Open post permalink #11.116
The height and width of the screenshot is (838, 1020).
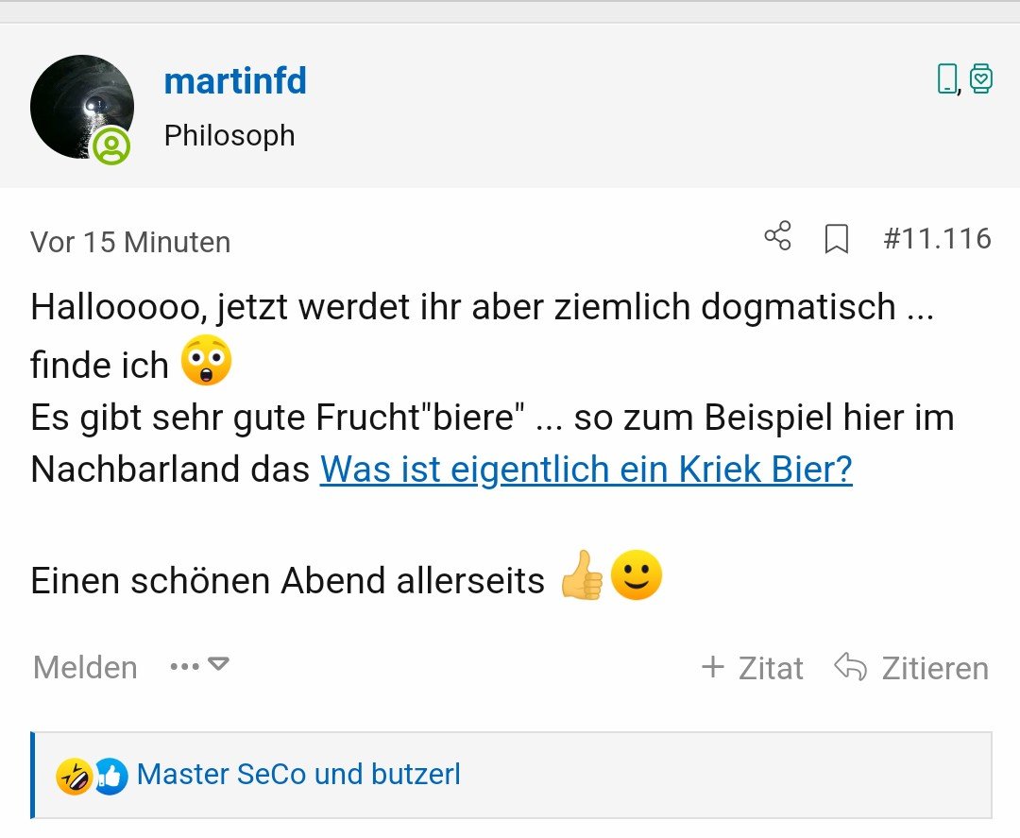pos(936,238)
